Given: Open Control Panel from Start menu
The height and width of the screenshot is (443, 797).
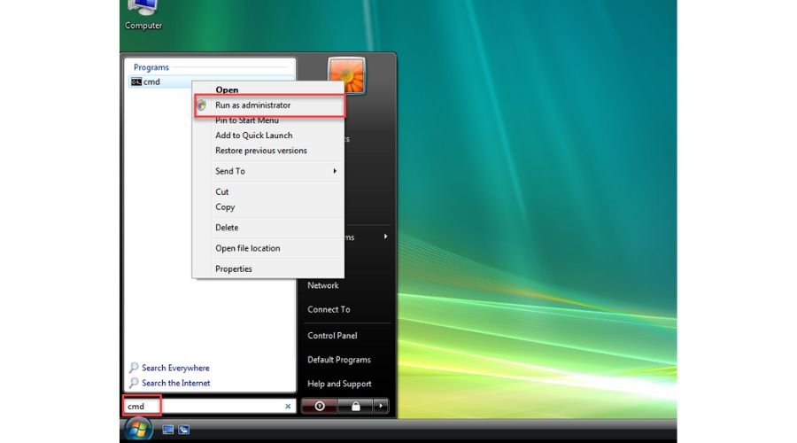Looking at the screenshot, I should click(332, 336).
